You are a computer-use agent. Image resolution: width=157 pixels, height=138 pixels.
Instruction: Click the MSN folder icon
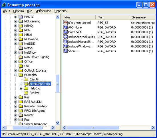point(21,30)
